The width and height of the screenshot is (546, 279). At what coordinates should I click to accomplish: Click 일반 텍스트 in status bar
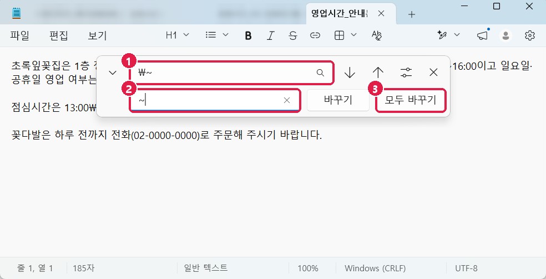coord(207,268)
